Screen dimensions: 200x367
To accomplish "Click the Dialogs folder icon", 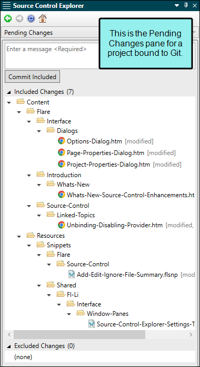I will [51, 130].
